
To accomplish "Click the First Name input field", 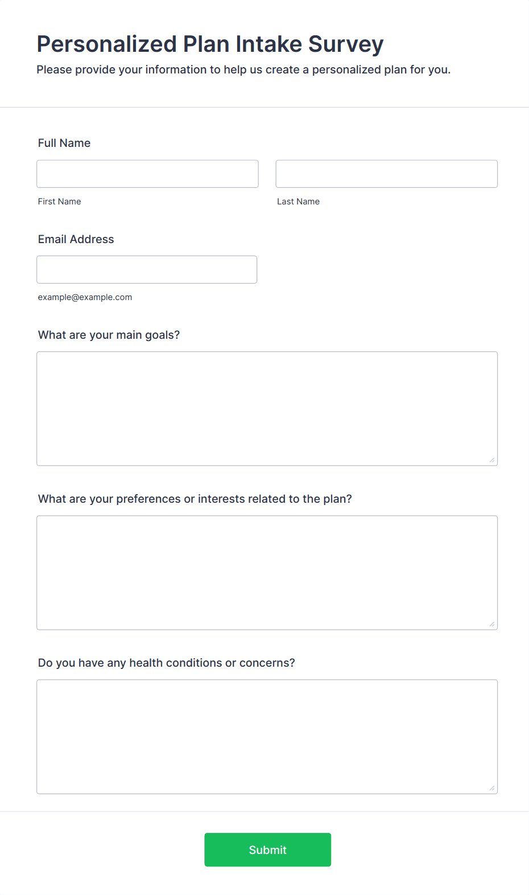I will (x=147, y=174).
